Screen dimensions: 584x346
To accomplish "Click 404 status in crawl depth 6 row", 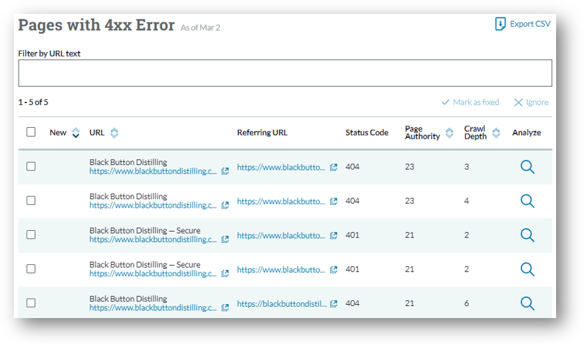I will (x=352, y=303).
